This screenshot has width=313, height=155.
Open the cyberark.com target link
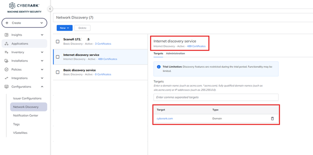coord(165,118)
